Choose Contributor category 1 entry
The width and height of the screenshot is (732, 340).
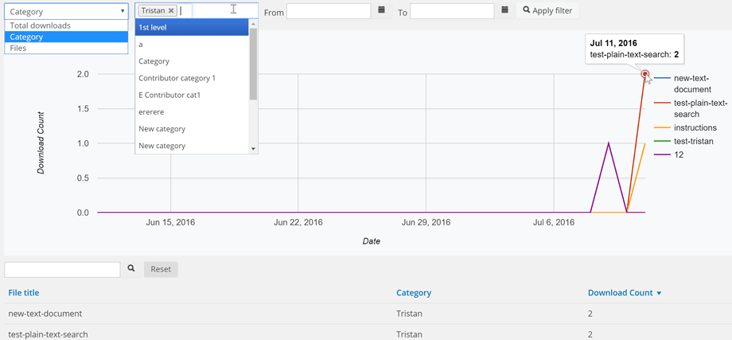pos(192,78)
